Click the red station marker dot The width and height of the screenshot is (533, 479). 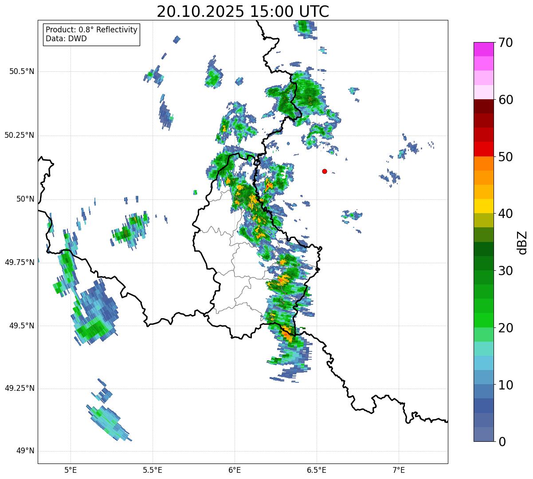(x=325, y=171)
